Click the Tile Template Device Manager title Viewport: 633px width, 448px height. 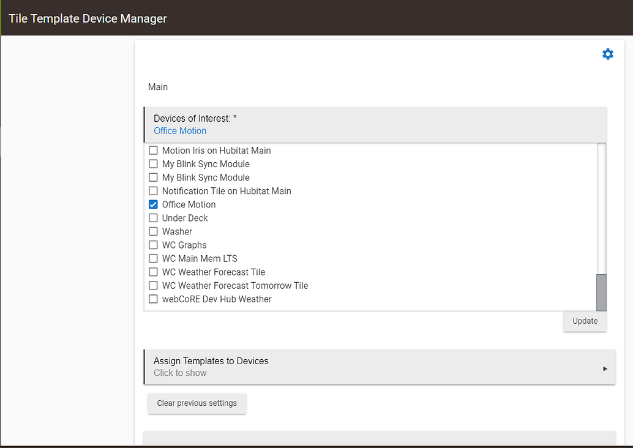click(x=87, y=18)
